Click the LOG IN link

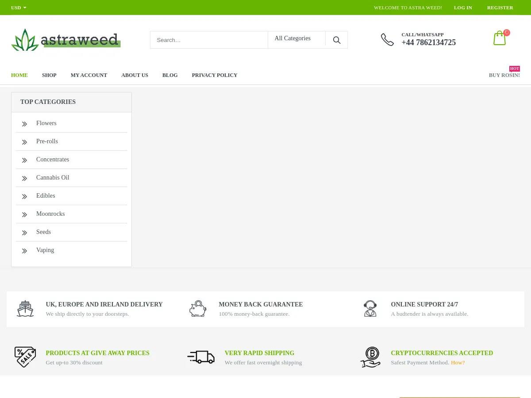[x=463, y=8]
